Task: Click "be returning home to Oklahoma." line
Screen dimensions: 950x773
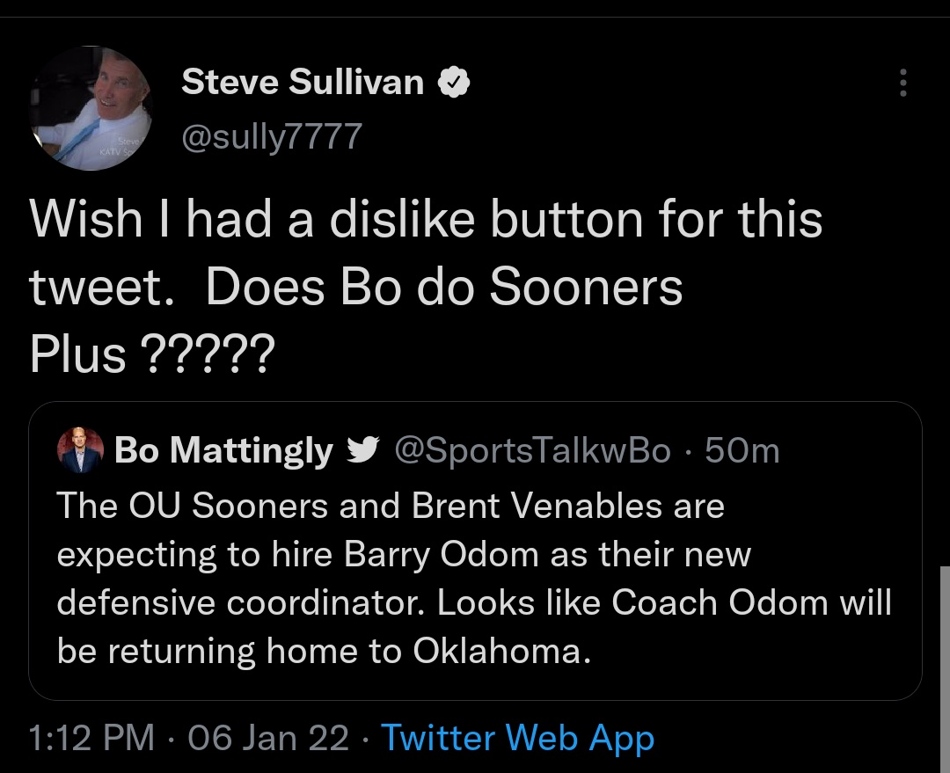Action: 323,651
